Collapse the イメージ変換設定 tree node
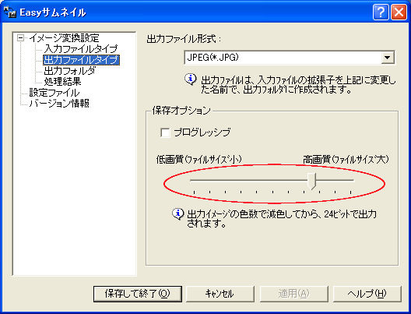 point(20,38)
